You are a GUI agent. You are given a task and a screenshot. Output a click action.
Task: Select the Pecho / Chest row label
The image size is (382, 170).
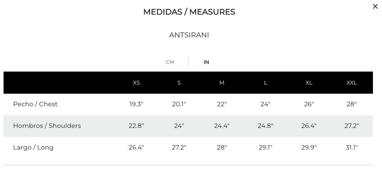tap(35, 104)
